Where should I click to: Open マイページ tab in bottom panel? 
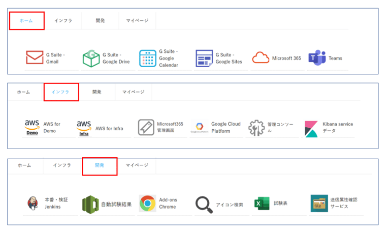tap(137, 165)
